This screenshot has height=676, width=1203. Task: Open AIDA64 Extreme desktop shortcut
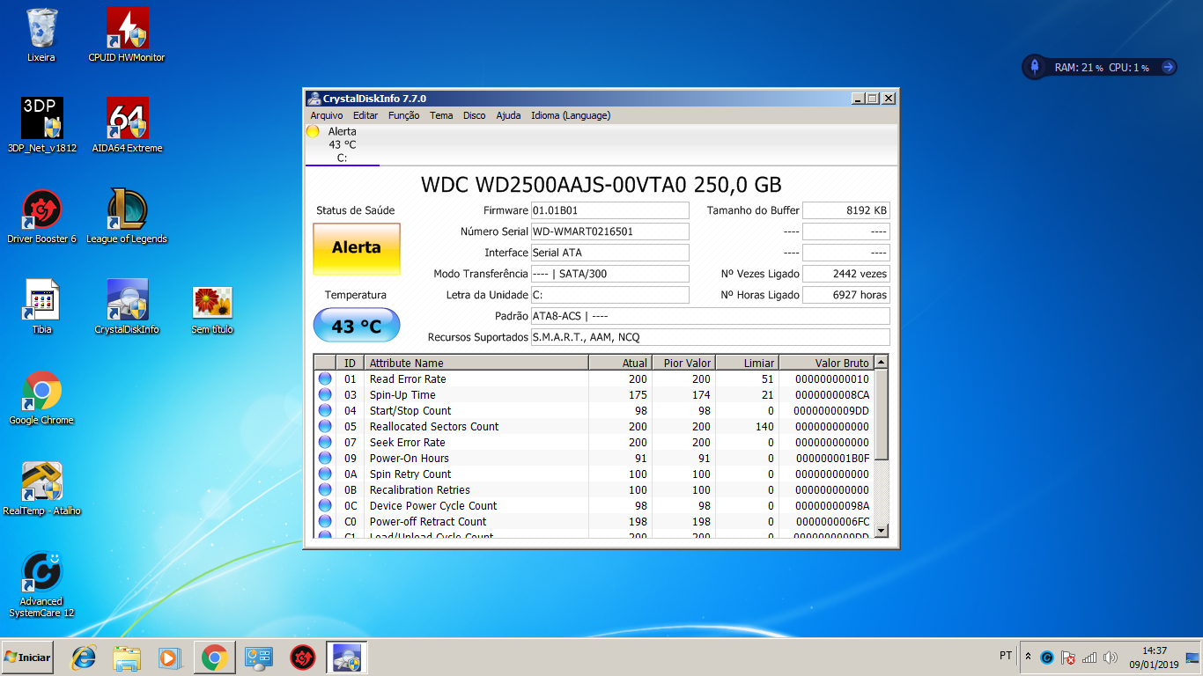[x=127, y=125]
